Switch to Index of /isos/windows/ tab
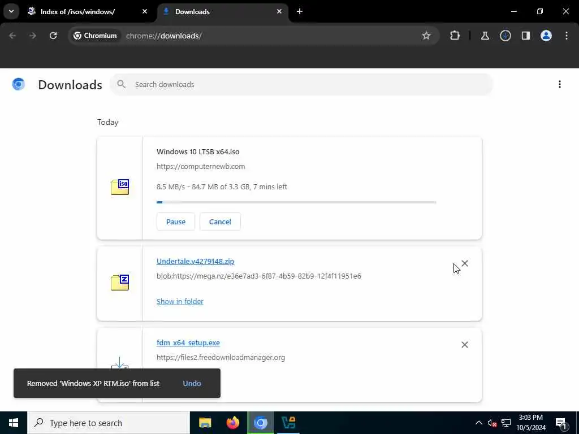 (x=77, y=12)
